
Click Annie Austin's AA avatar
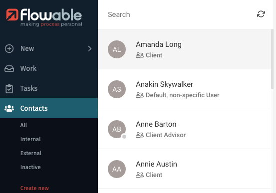coord(117,169)
